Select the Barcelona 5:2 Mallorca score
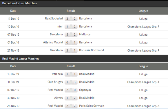Image resolution: width=168 pixels, height=109 pixels. (x=71, y=34)
